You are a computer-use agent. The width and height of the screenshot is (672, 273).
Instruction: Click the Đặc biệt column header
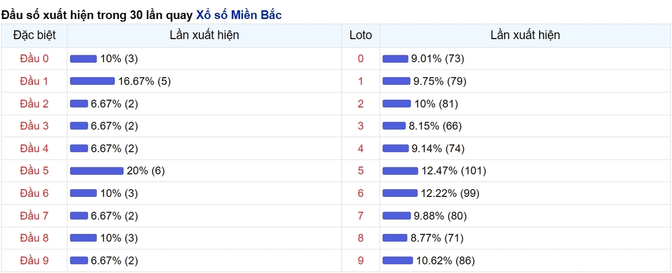(34, 35)
